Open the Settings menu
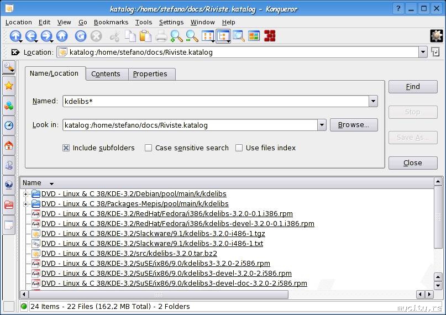Viewport: 446px width, 315px height. coord(171,22)
